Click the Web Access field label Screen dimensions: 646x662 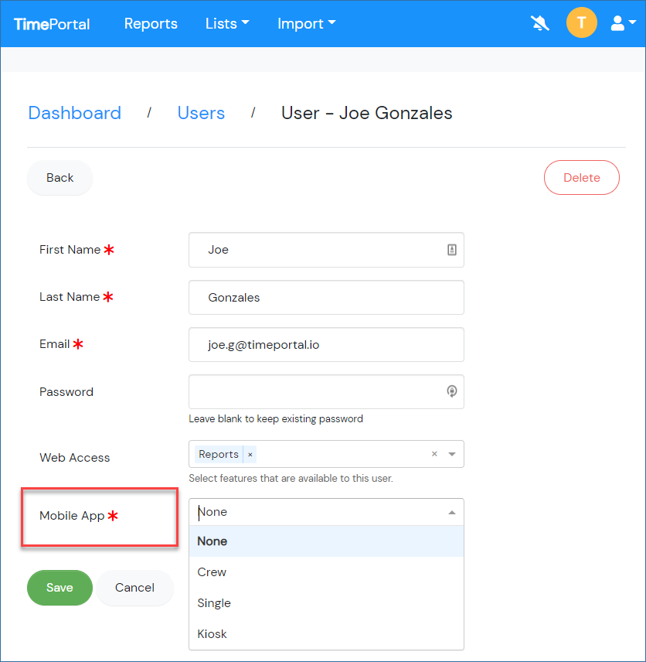75,458
